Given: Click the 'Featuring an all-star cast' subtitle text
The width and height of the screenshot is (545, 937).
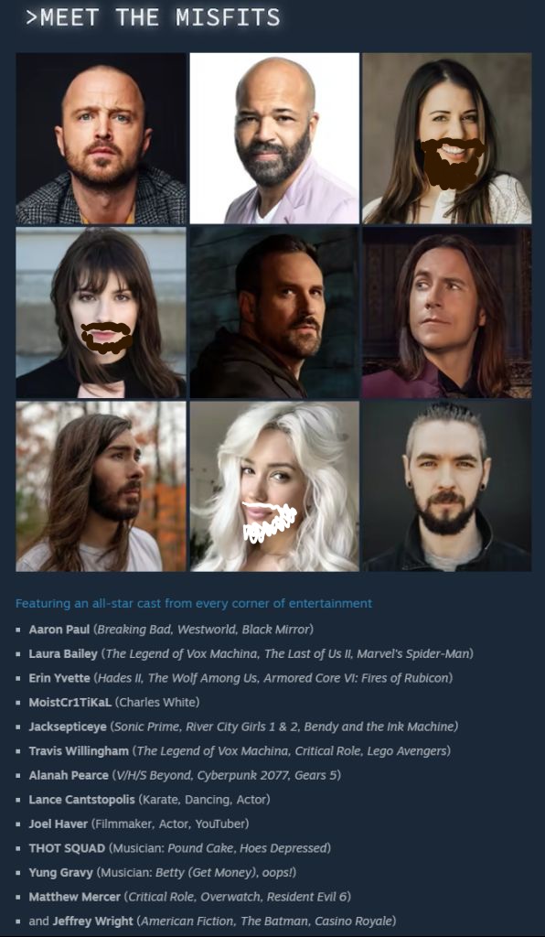Looking at the screenshot, I should coord(194,604).
